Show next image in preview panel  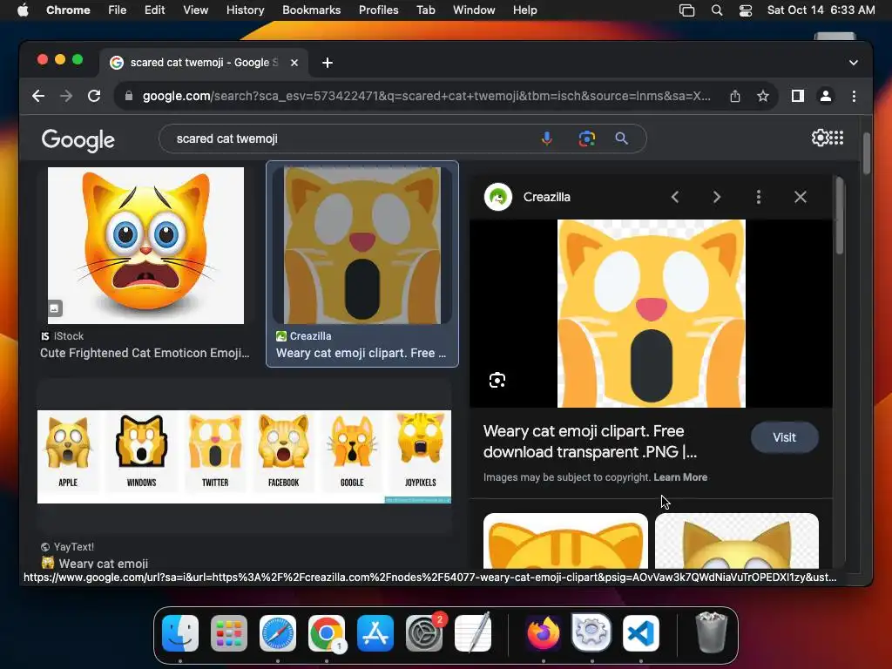click(717, 197)
